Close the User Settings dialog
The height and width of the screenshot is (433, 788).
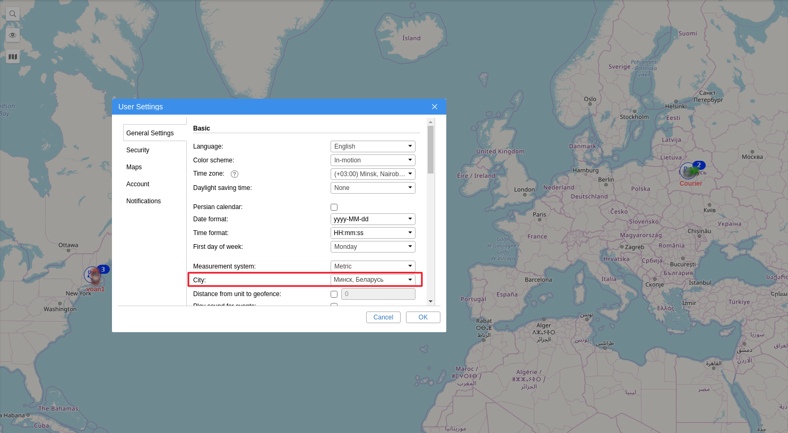(435, 107)
